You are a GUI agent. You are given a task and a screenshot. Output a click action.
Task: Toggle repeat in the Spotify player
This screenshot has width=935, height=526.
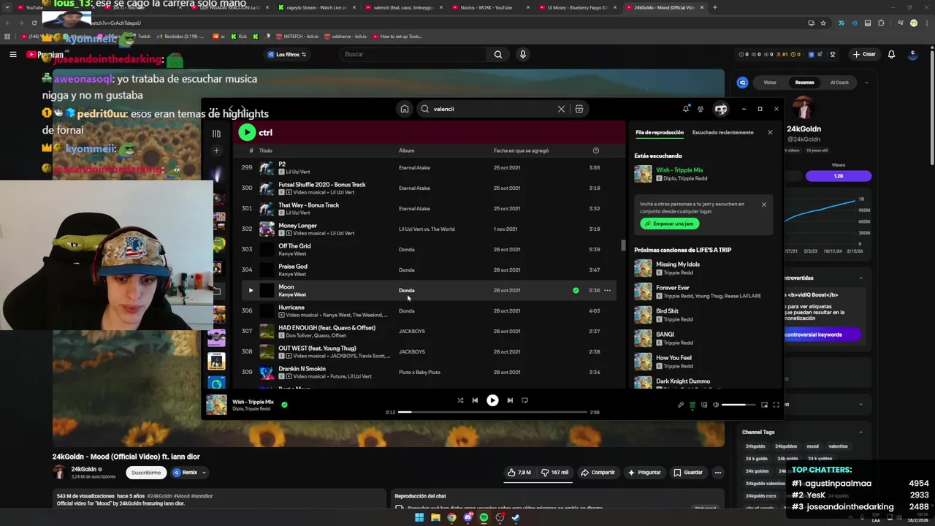tap(524, 400)
